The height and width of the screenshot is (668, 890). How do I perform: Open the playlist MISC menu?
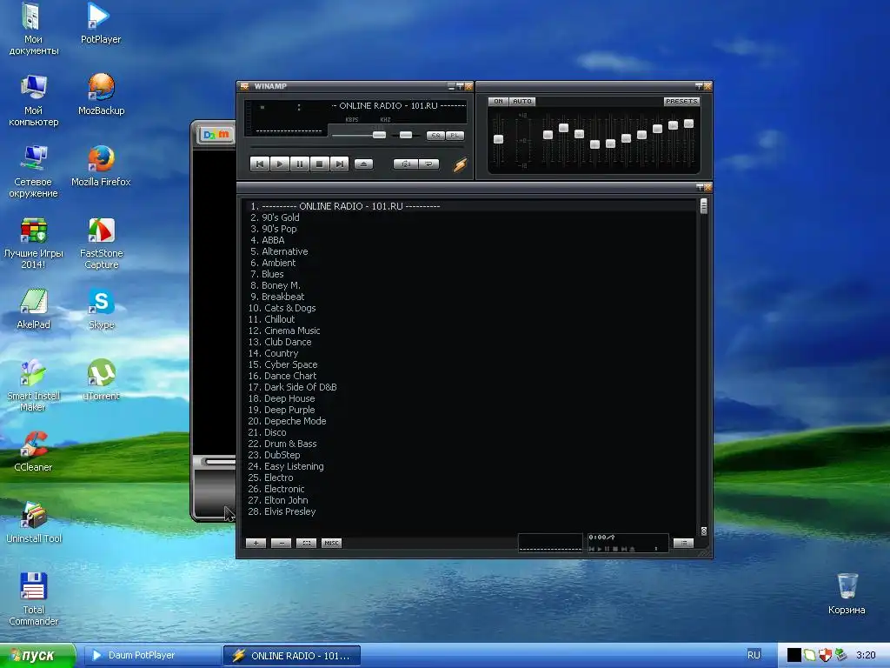click(331, 543)
